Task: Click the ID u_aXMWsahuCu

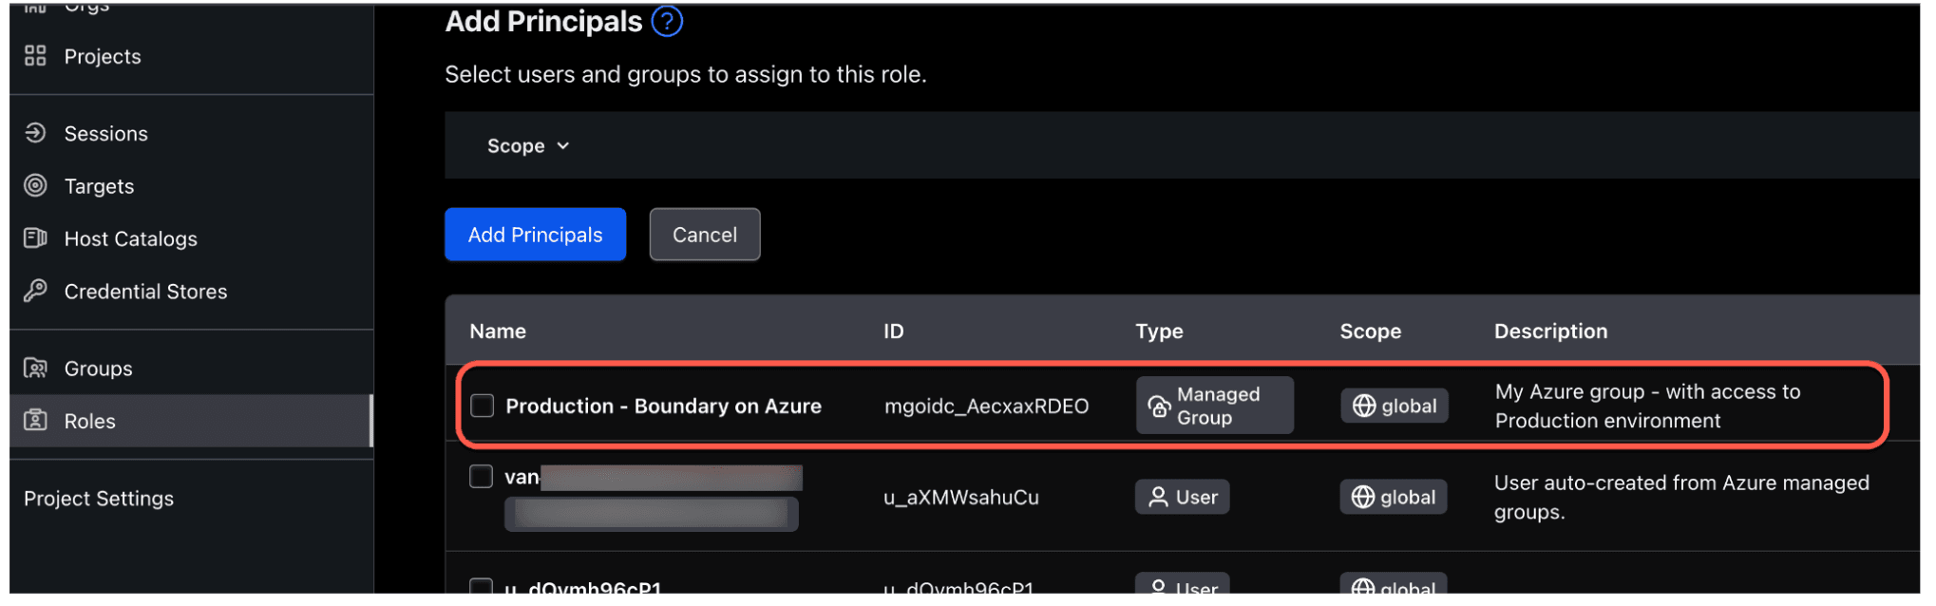Action: pyautogui.click(x=961, y=498)
